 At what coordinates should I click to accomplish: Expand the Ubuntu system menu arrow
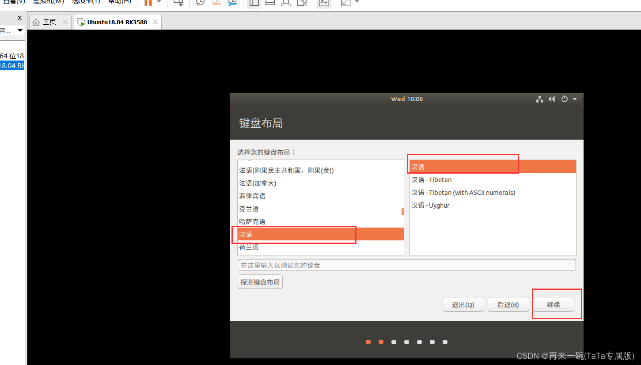(575, 99)
